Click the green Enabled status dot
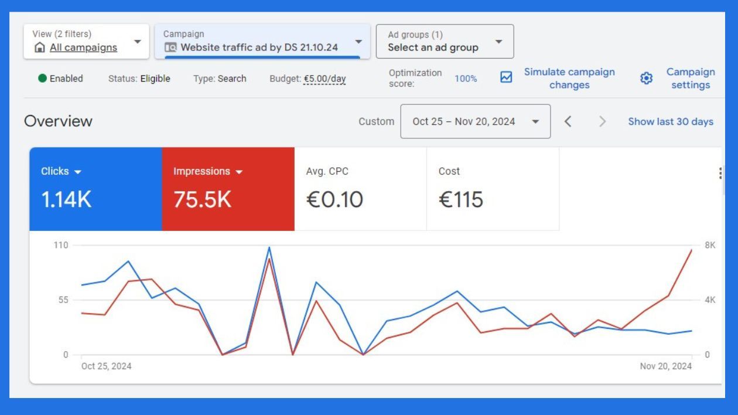Screen dimensions: 738x415 (42, 79)
